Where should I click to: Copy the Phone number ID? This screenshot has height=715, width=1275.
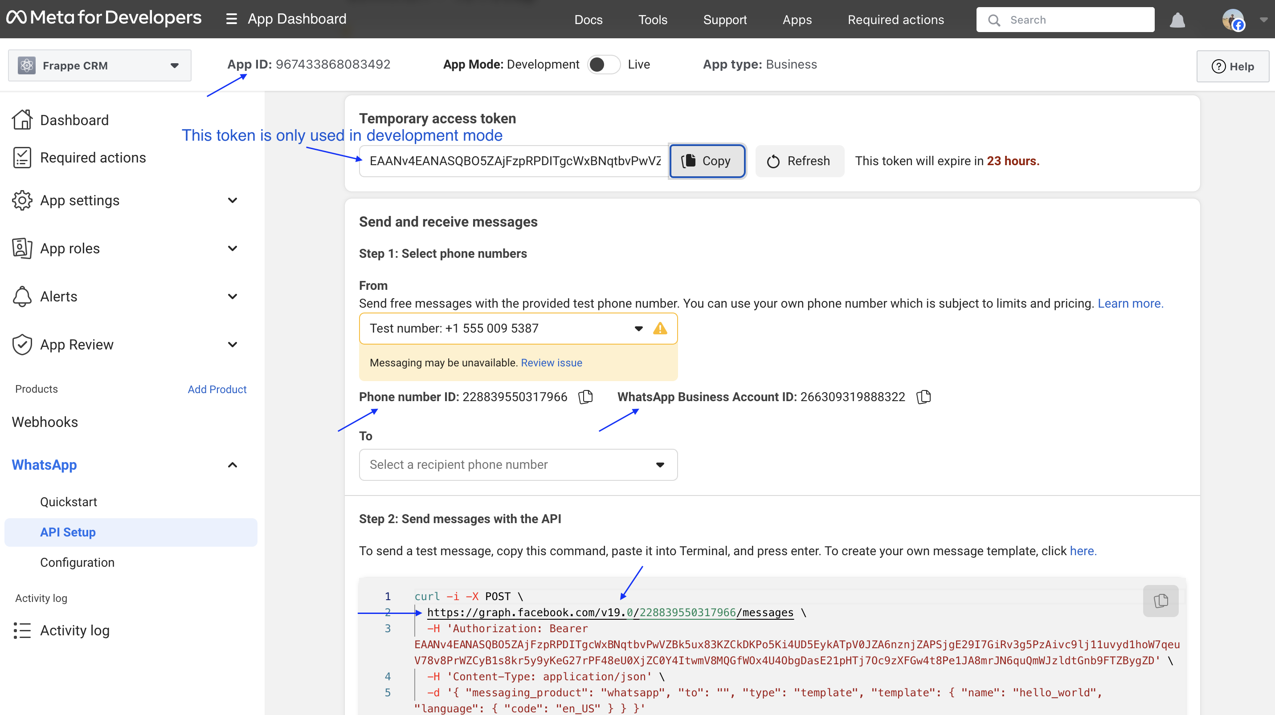coord(585,397)
